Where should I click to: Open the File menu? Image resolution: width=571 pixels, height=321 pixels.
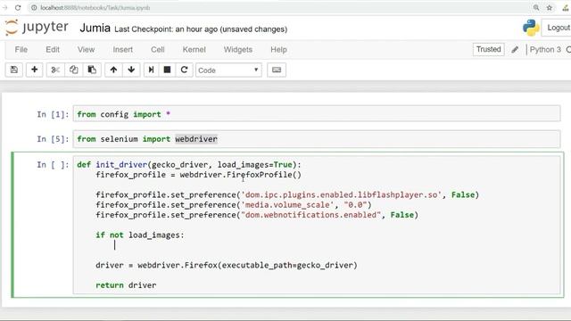[21, 50]
